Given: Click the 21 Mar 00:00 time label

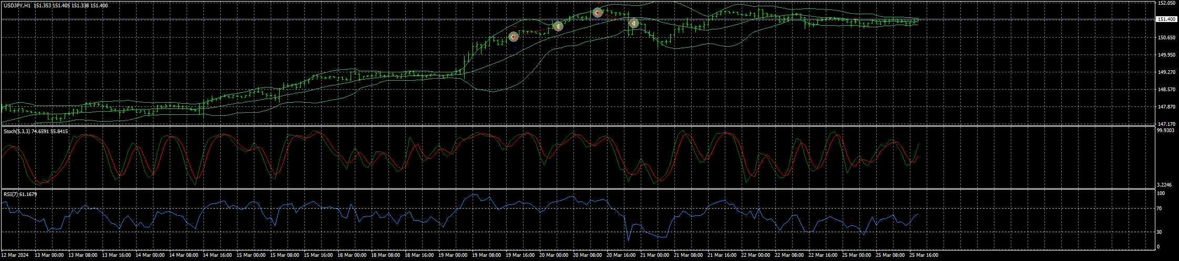Looking at the screenshot, I should 654,255.
